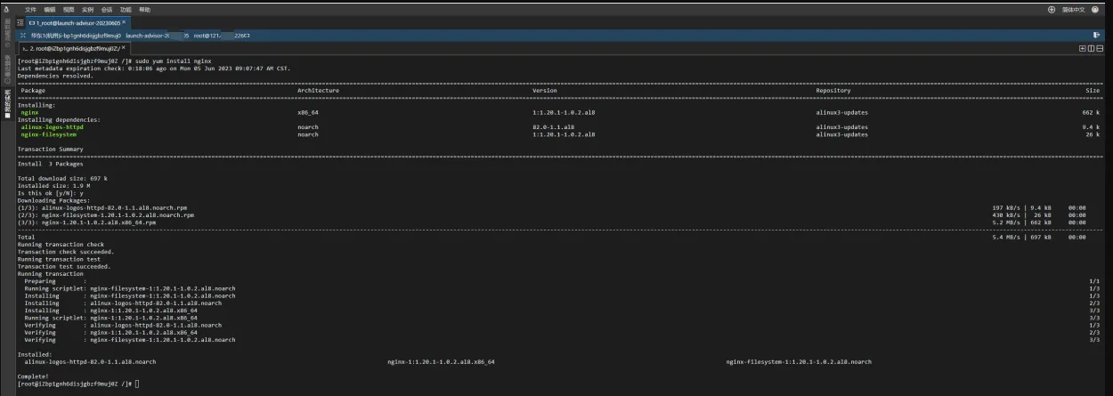The image size is (1113, 396).
Task: Switch language via 简体中文
Action: point(1073,10)
